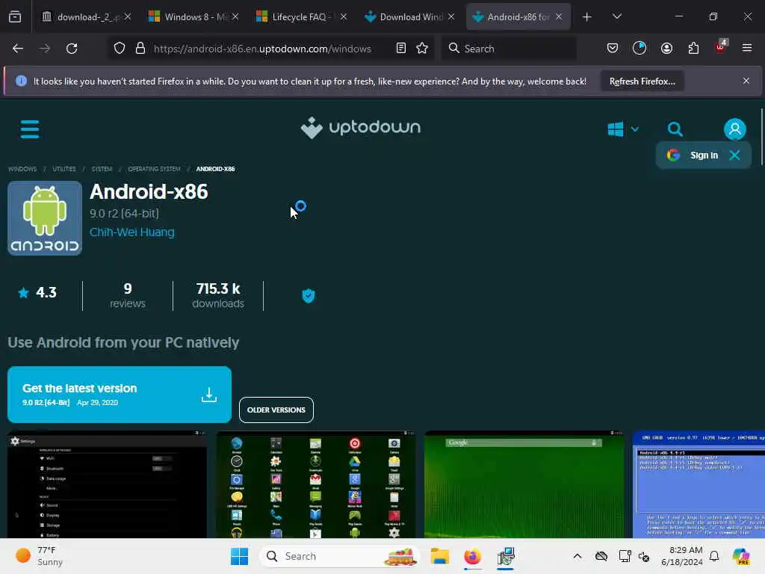Open OLDER VERSIONS list
The height and width of the screenshot is (574, 765).
[x=276, y=410]
